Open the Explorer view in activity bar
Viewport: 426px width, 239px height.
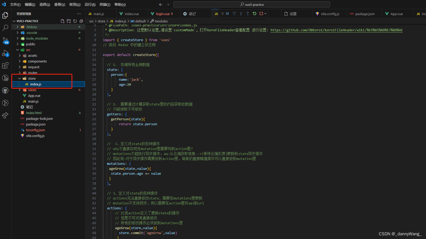[5, 15]
